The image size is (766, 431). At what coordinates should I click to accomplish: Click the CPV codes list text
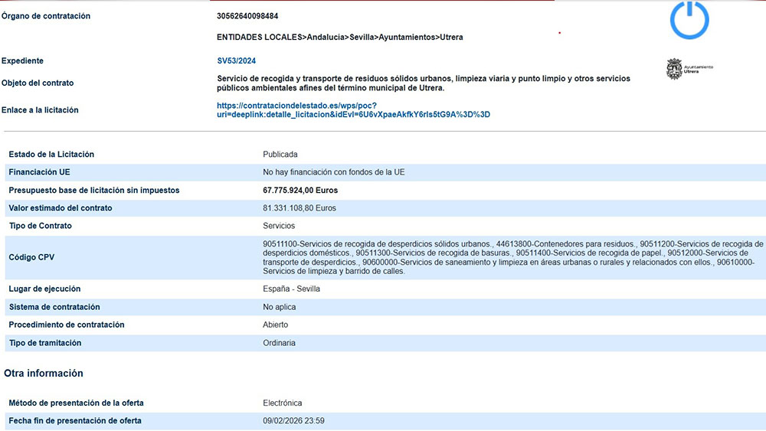[x=513, y=257]
